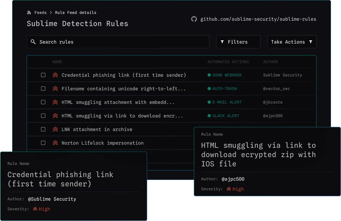Click the HTML smuggling via link card title
The height and width of the screenshot is (221, 341).
258,154
